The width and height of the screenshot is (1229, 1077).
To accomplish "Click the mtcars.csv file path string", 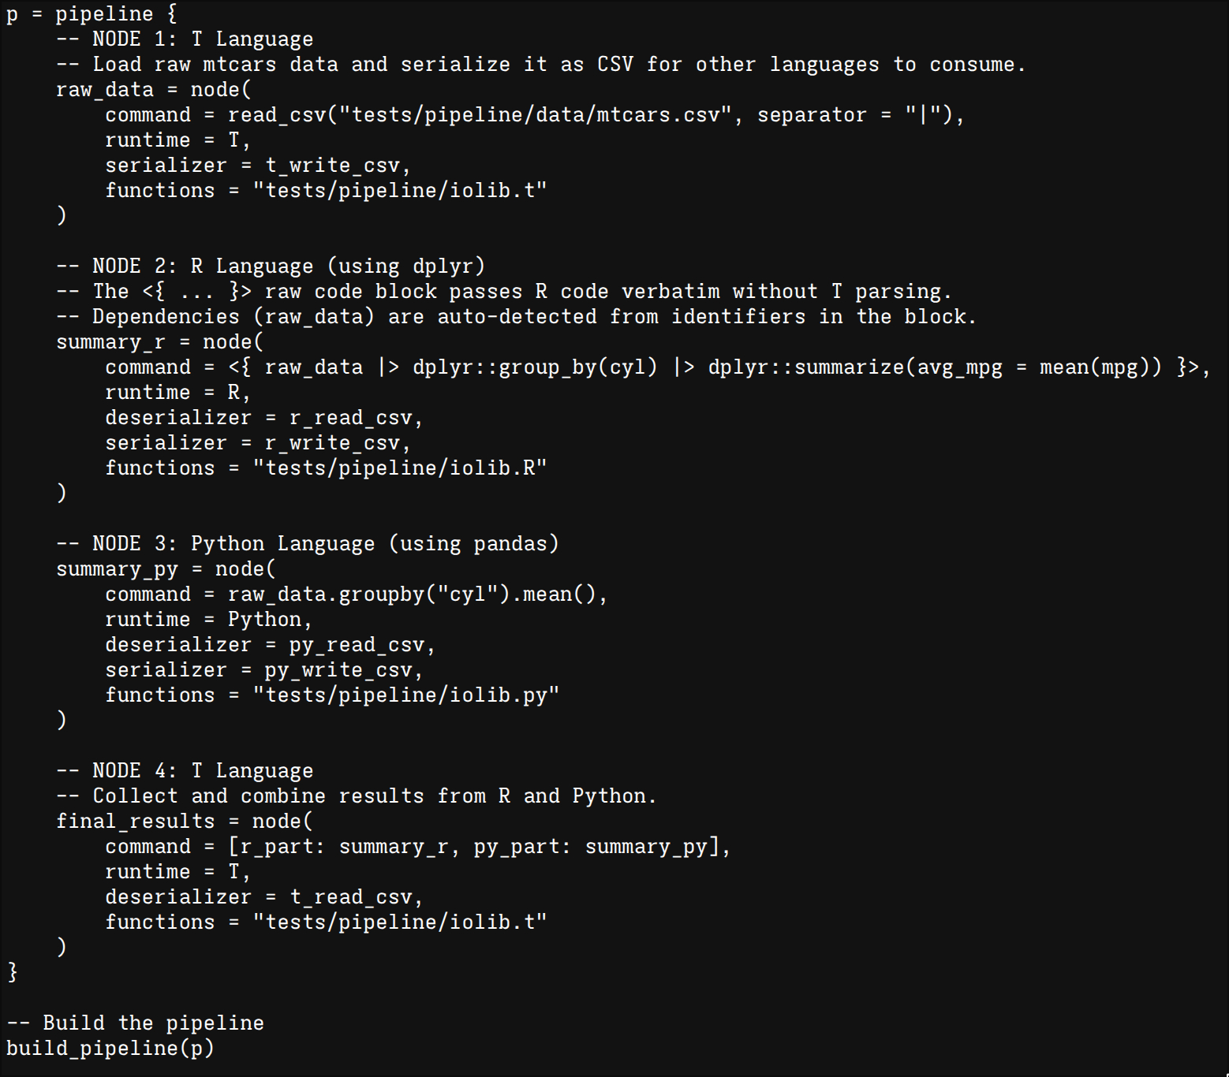I will (536, 115).
